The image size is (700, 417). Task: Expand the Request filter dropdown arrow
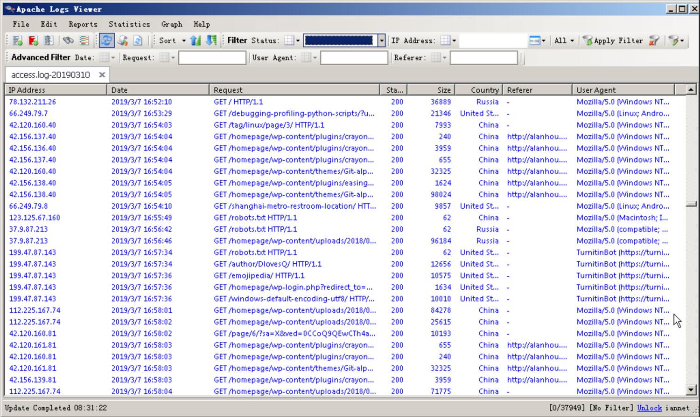coord(173,58)
